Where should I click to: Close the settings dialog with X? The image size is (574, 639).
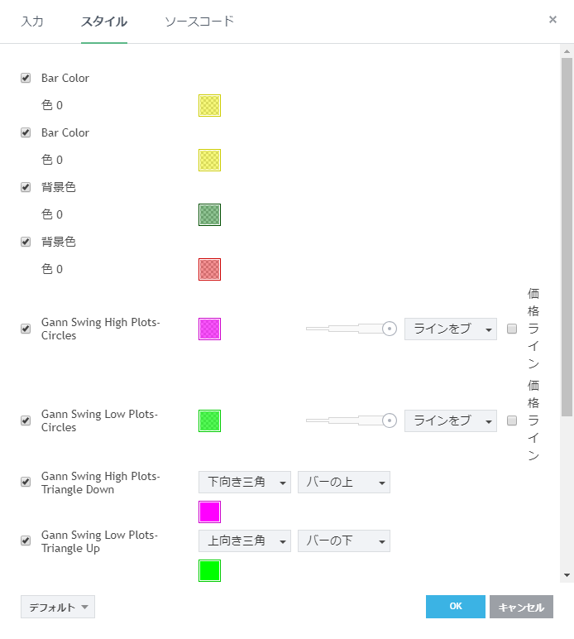[x=552, y=19]
